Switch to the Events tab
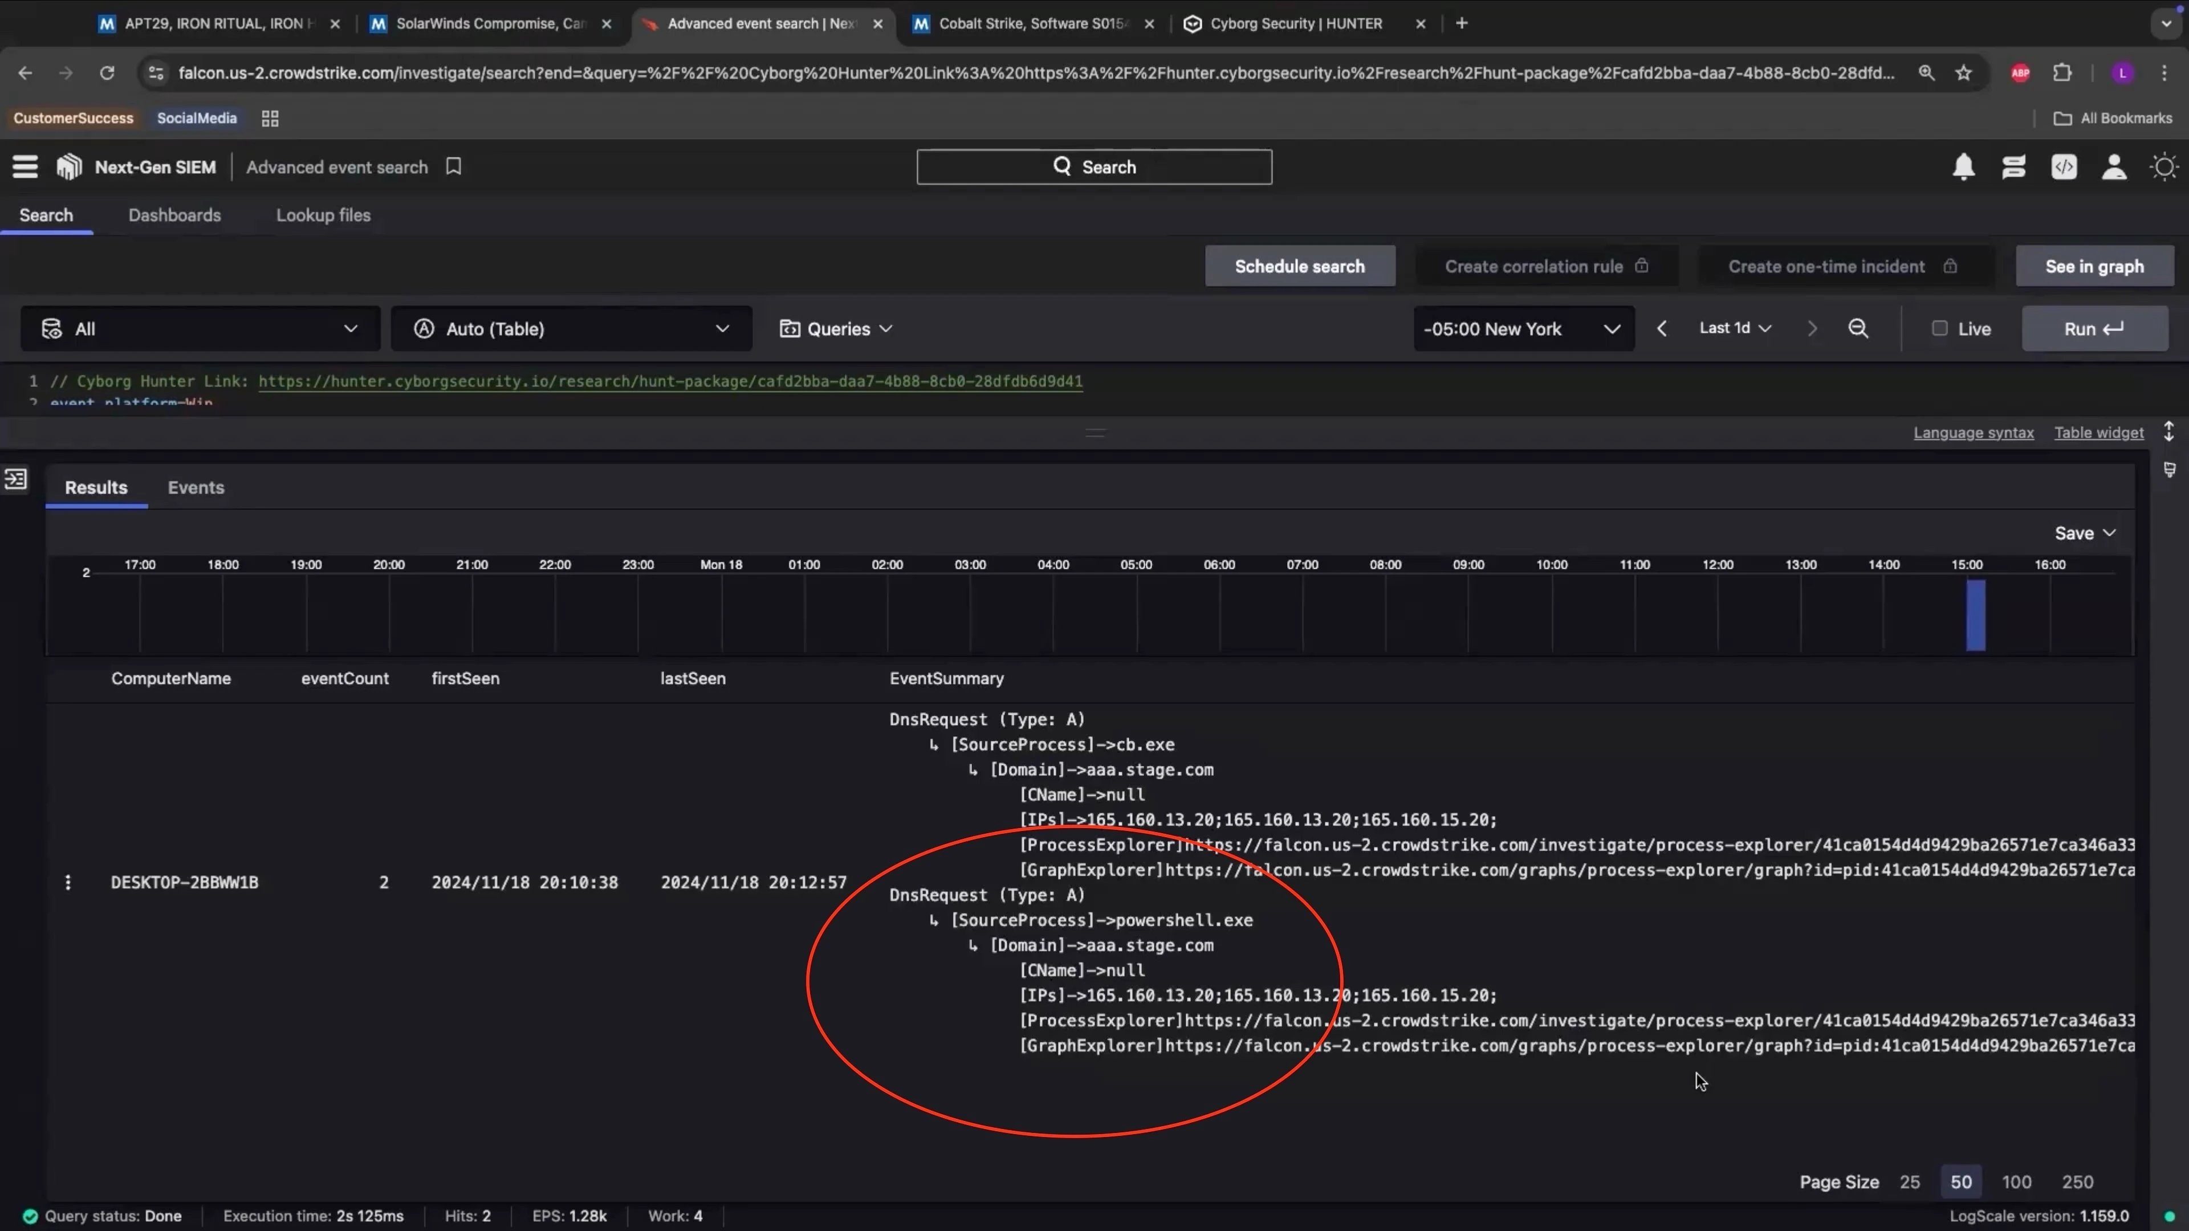This screenshot has width=2189, height=1231. click(x=196, y=488)
